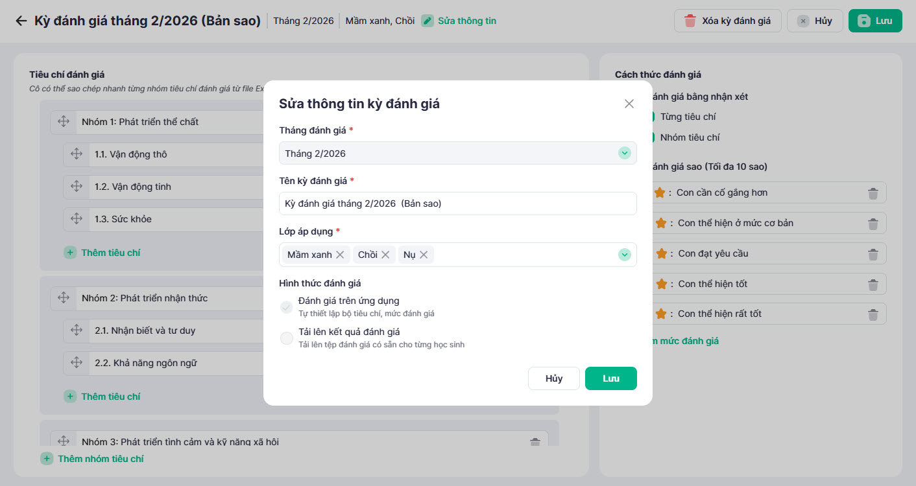Delete the 'Con cần cố gắng hơn' rating level
Screen dimensions: 916x486
pyautogui.click(x=873, y=193)
